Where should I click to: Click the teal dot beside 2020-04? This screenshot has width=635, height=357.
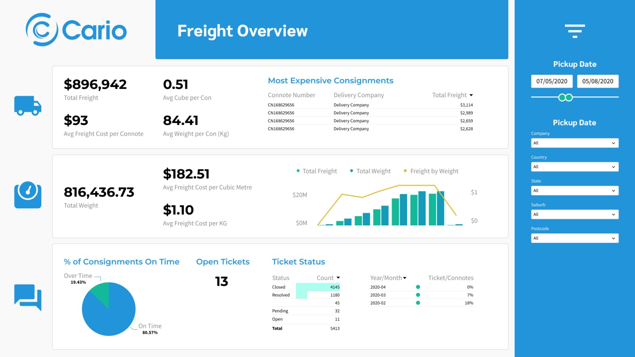point(418,287)
